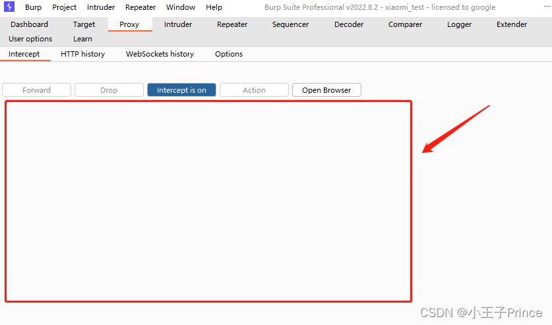Open the Action dropdown button
This screenshot has height=325, width=552.
[x=254, y=90]
